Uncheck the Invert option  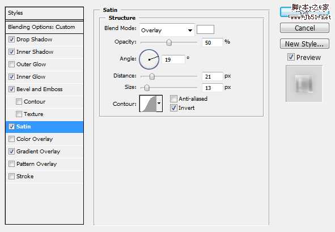click(173, 108)
